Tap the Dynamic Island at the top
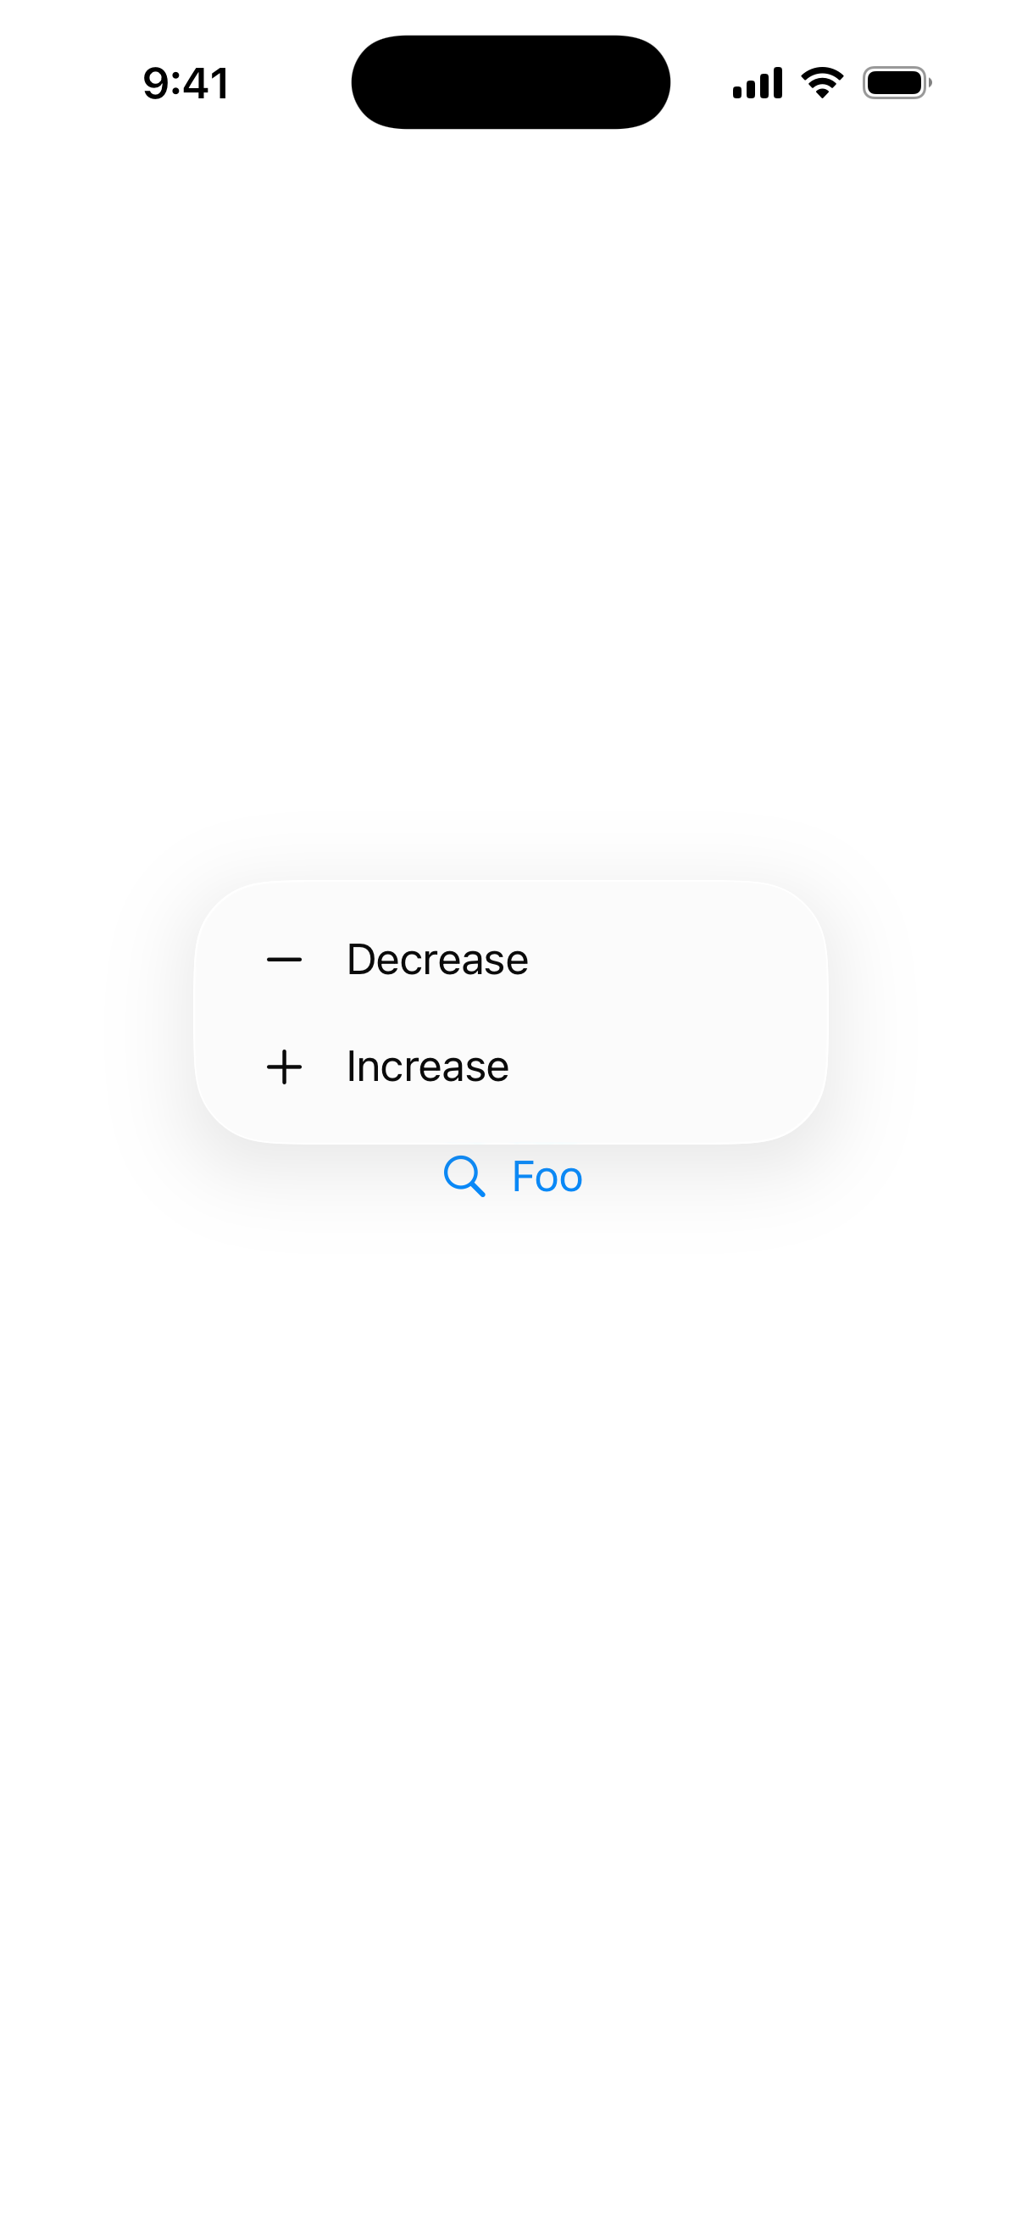 click(x=510, y=81)
